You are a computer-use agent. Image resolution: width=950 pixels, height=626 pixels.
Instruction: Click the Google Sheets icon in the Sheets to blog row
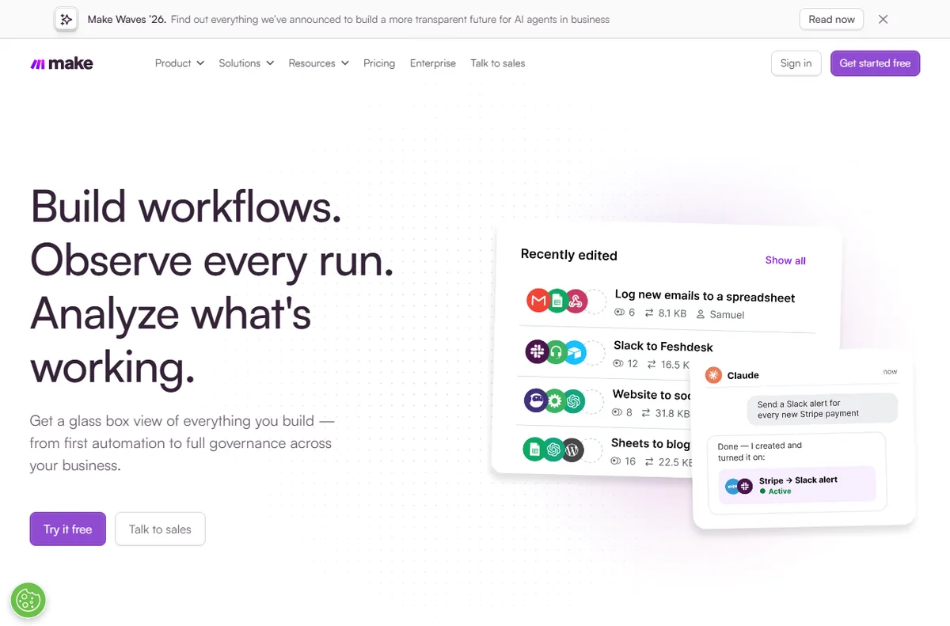534,450
